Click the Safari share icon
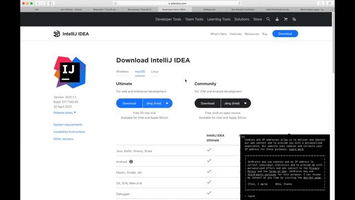Viewport: 355px width, 200px height. (x=321, y=3)
